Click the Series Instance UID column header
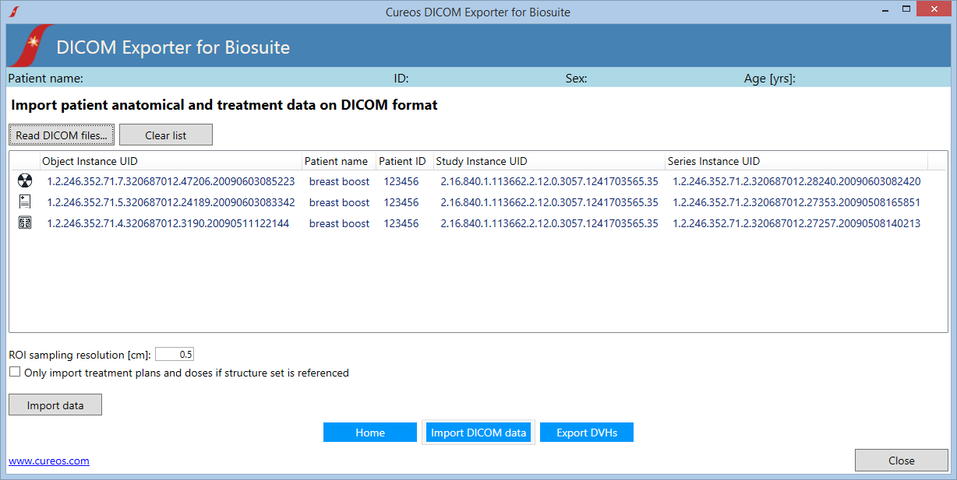 (x=717, y=161)
